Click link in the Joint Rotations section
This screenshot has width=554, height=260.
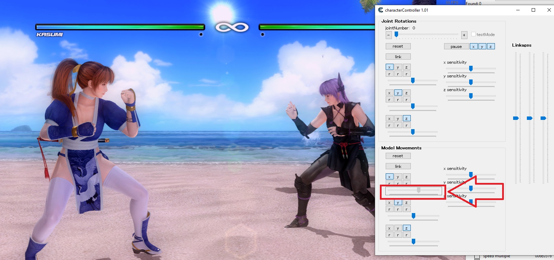pyautogui.click(x=398, y=57)
